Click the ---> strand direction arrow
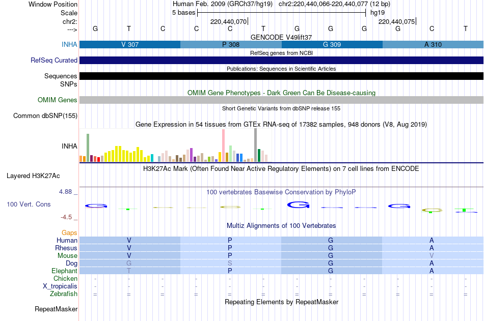Image resolution: width=484 pixels, height=321 pixels. pos(72,30)
